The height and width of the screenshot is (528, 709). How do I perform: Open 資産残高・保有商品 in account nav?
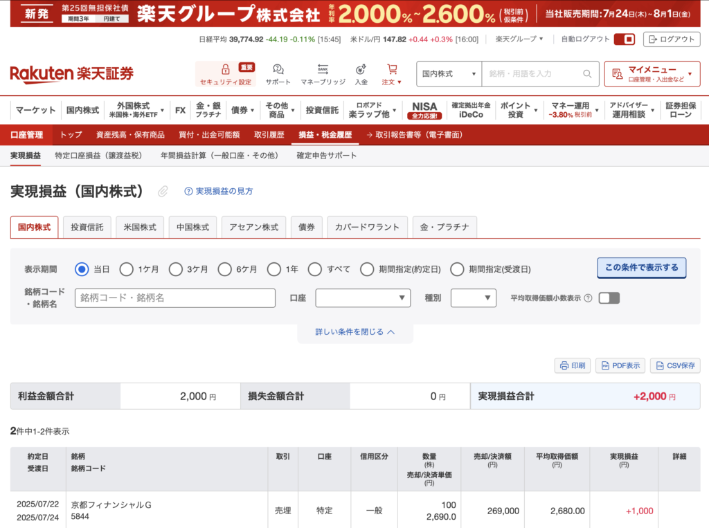(x=130, y=135)
